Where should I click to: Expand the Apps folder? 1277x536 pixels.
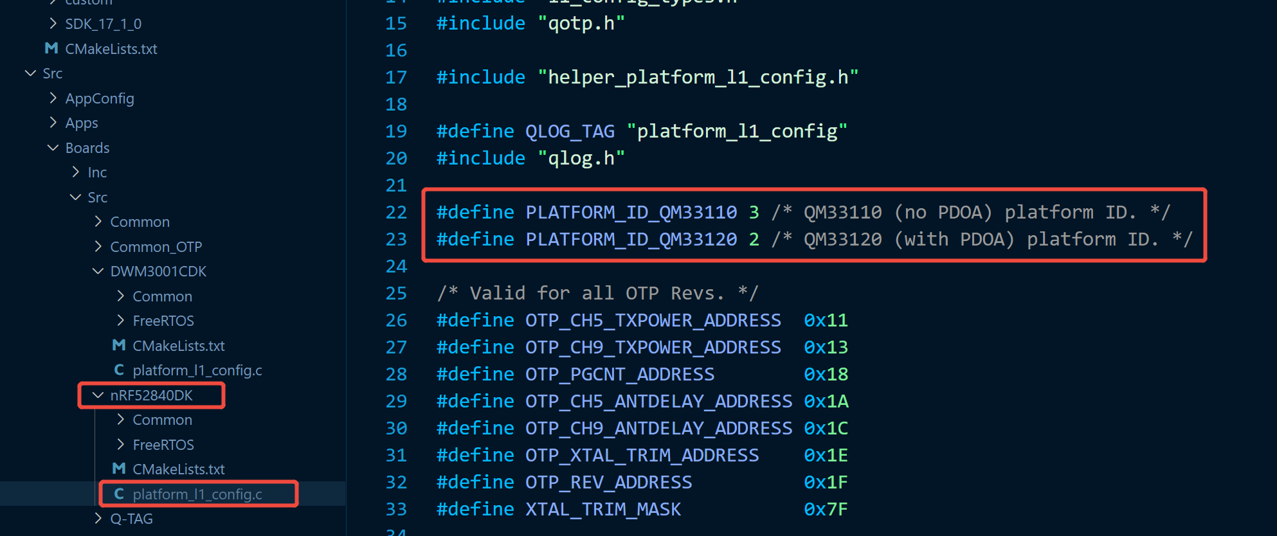(53, 122)
